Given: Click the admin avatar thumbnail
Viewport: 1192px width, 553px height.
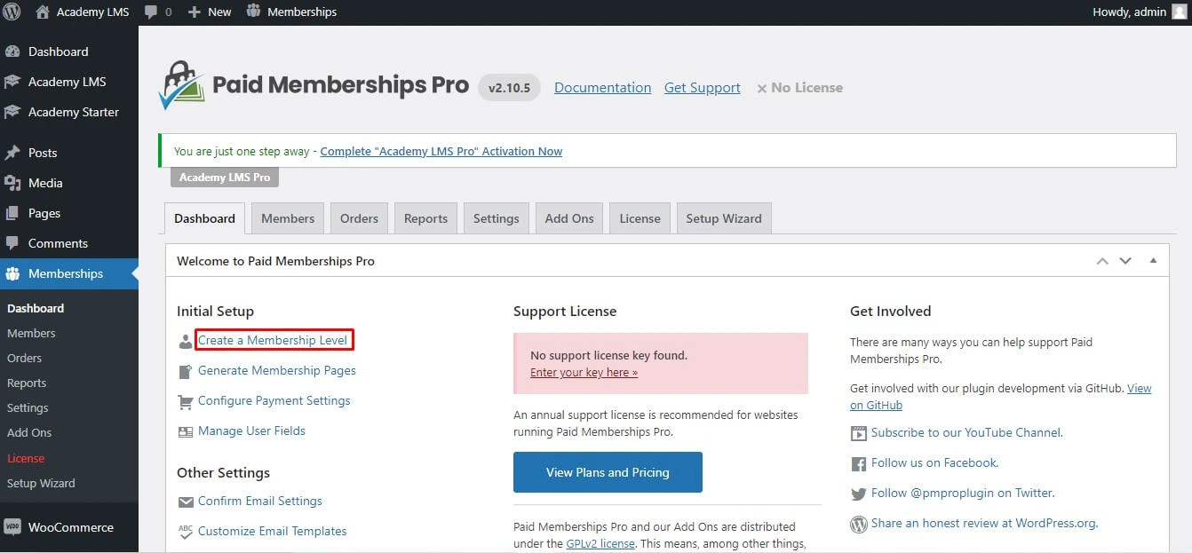Looking at the screenshot, I should [x=1179, y=12].
